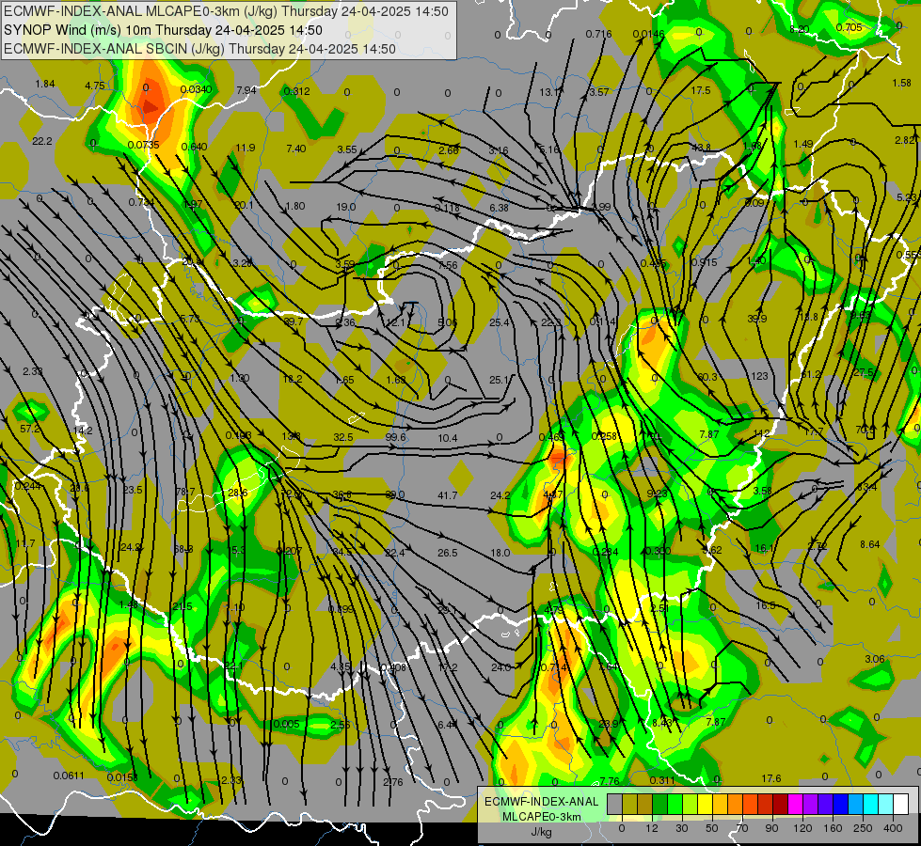Screen dimensions: 921x846
Task: Click the map value 10.4
Action: pyautogui.click(x=448, y=438)
